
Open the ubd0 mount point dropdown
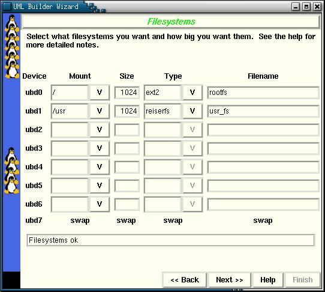coord(100,92)
